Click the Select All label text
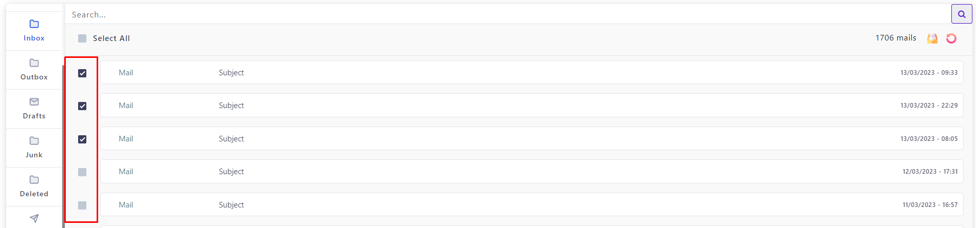 tap(111, 38)
